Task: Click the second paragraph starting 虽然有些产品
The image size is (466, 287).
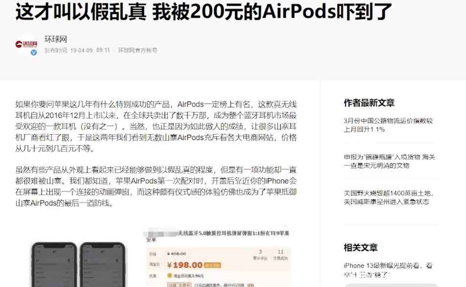Action: tap(156, 186)
